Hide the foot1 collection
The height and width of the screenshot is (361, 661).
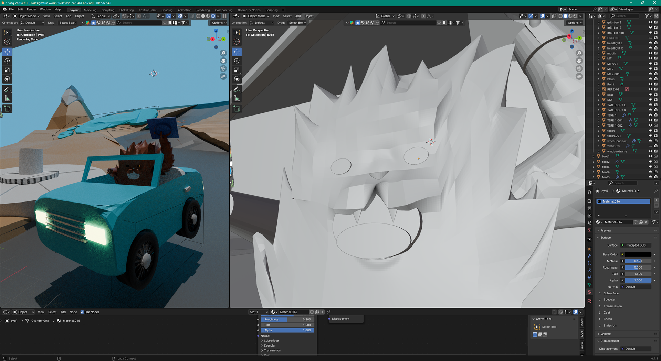650,156
